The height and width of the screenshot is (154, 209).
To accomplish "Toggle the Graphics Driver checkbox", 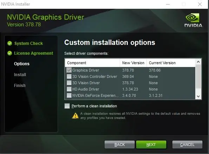I will pos(69,70).
